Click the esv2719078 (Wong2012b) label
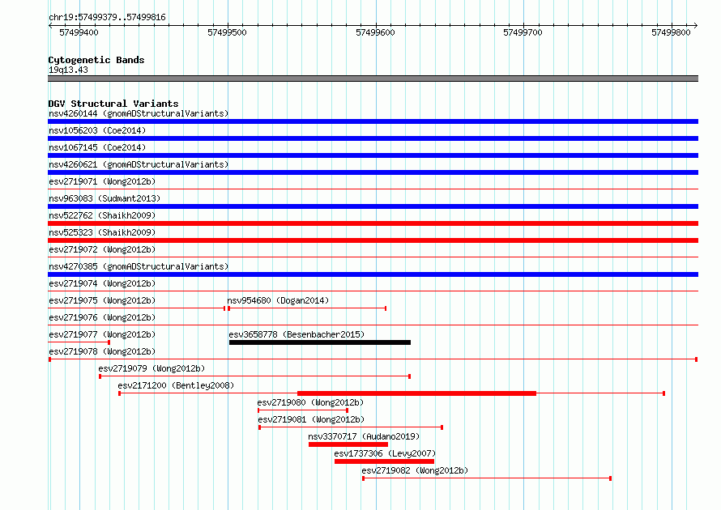The width and height of the screenshot is (721, 510). click(102, 351)
